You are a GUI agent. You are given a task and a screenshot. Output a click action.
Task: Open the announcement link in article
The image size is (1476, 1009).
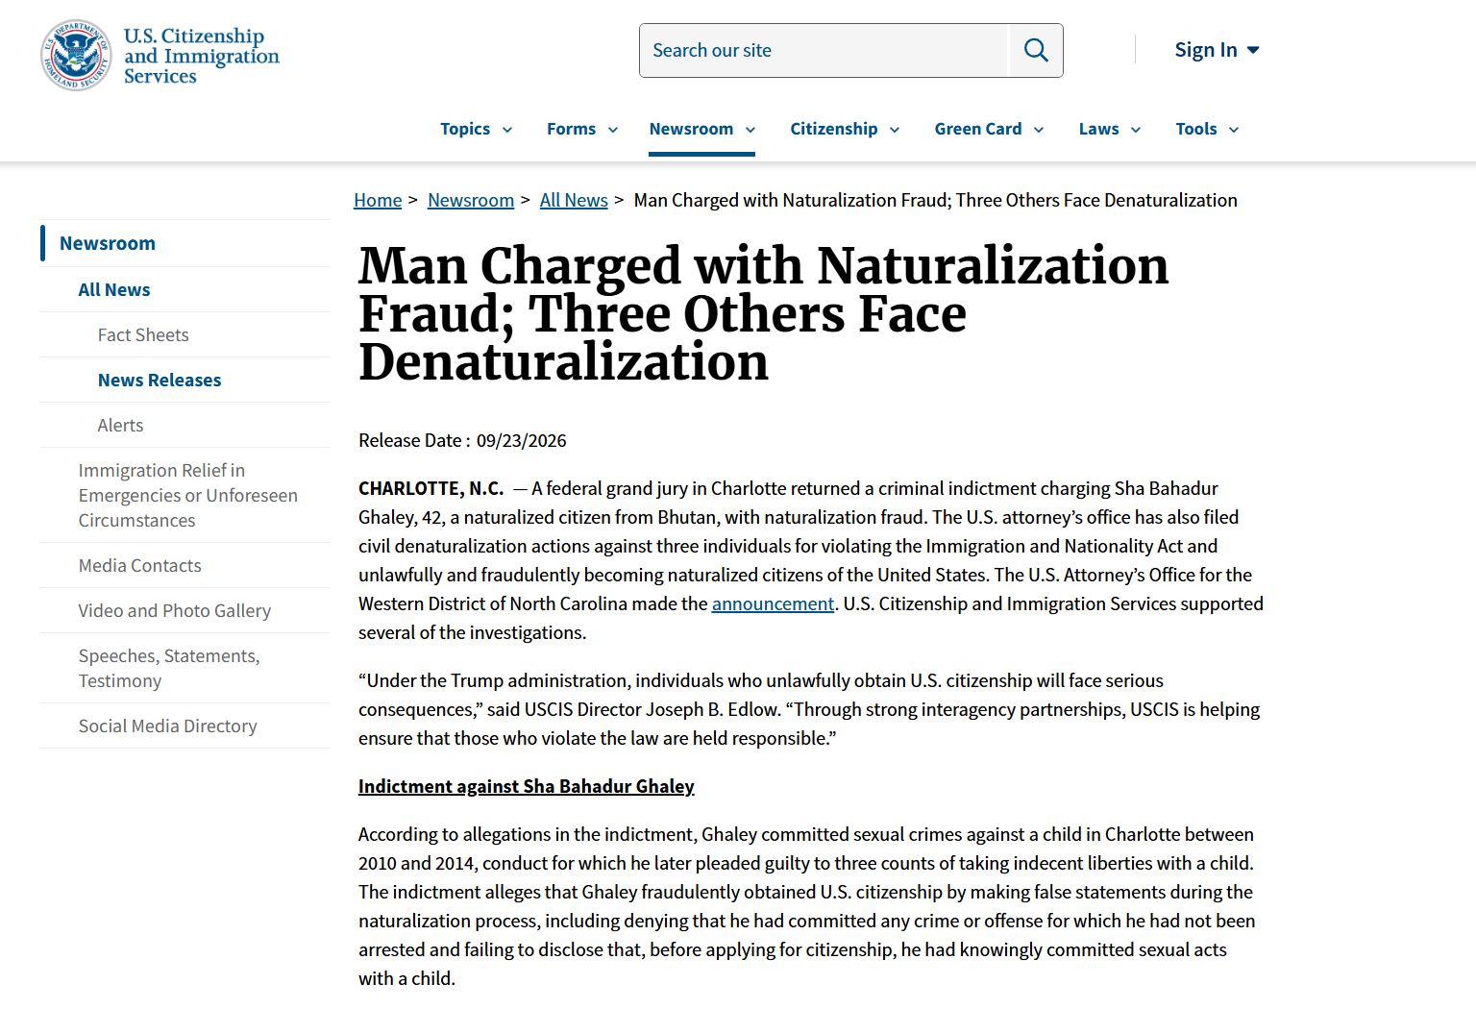tap(773, 603)
